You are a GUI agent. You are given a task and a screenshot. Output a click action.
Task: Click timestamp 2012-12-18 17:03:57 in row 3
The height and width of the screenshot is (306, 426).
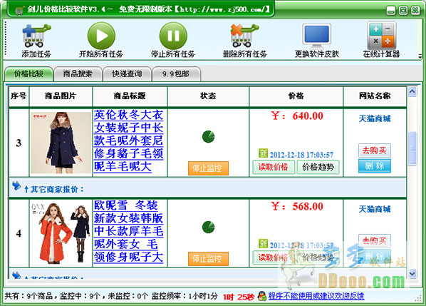301,155
